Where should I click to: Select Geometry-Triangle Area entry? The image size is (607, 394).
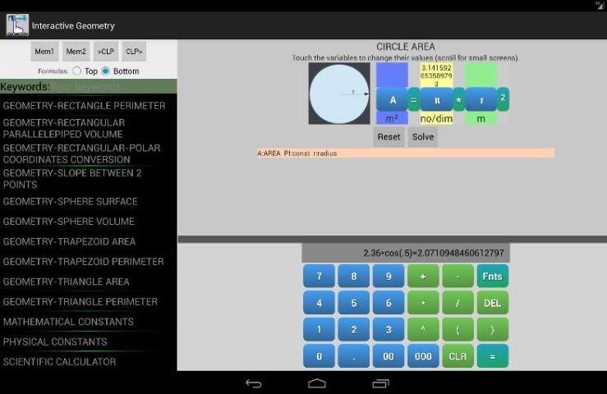(x=67, y=282)
